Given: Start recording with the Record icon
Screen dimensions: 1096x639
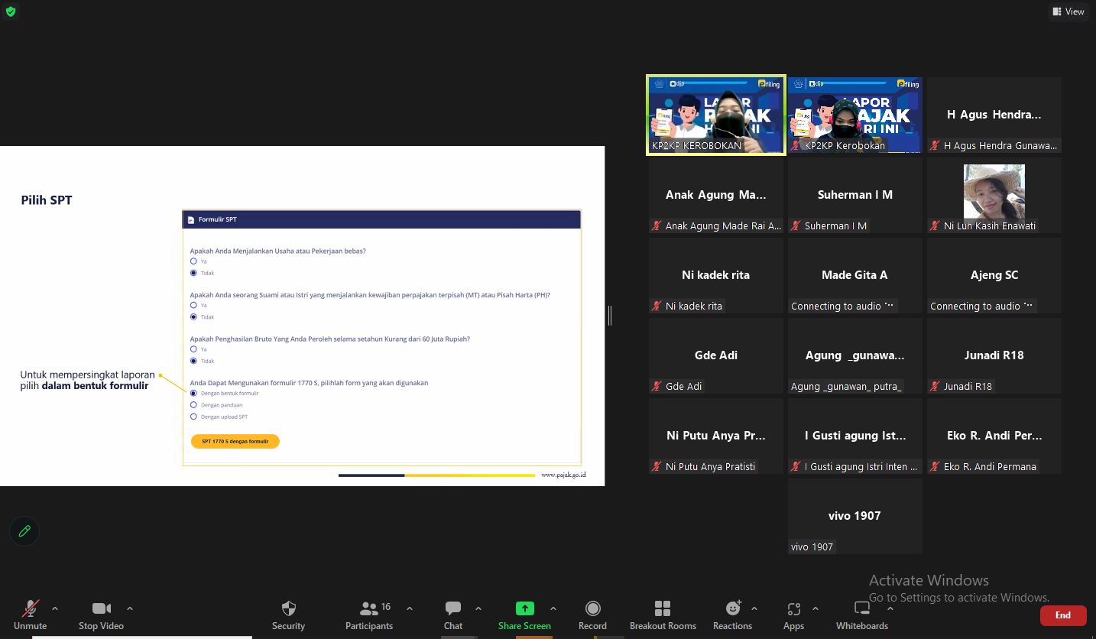Looking at the screenshot, I should click(592, 608).
